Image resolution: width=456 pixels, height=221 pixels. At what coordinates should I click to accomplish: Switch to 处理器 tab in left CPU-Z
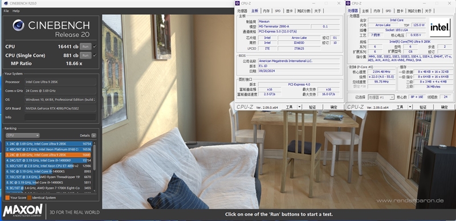tap(242, 11)
